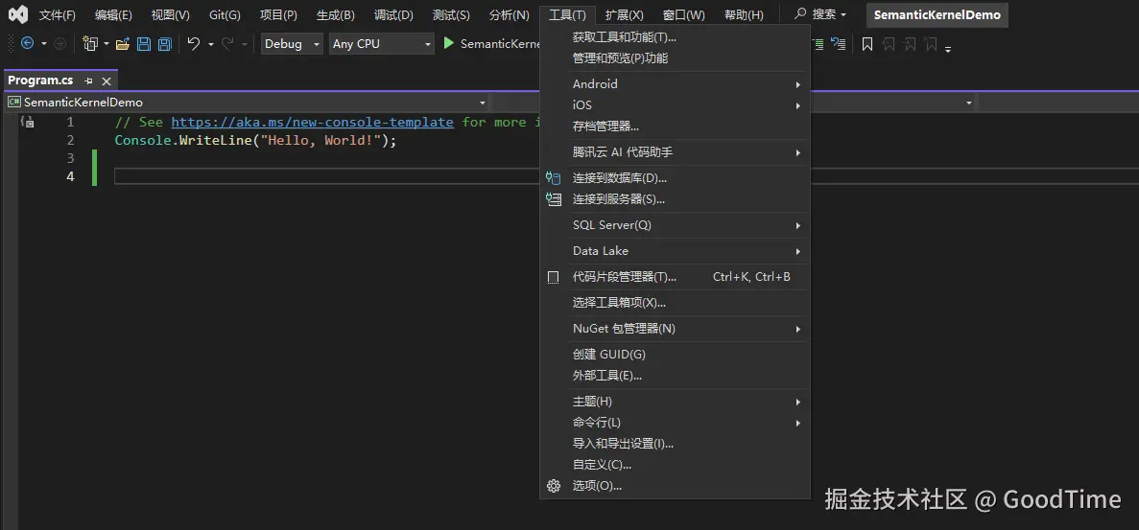The height and width of the screenshot is (530, 1139).
Task: Open the Any CPU platform dropdown
Action: (x=381, y=43)
